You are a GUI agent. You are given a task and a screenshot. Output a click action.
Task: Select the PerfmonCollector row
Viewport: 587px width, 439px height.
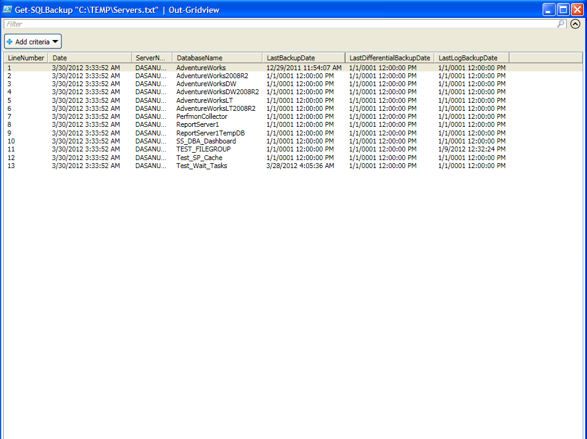click(x=201, y=116)
